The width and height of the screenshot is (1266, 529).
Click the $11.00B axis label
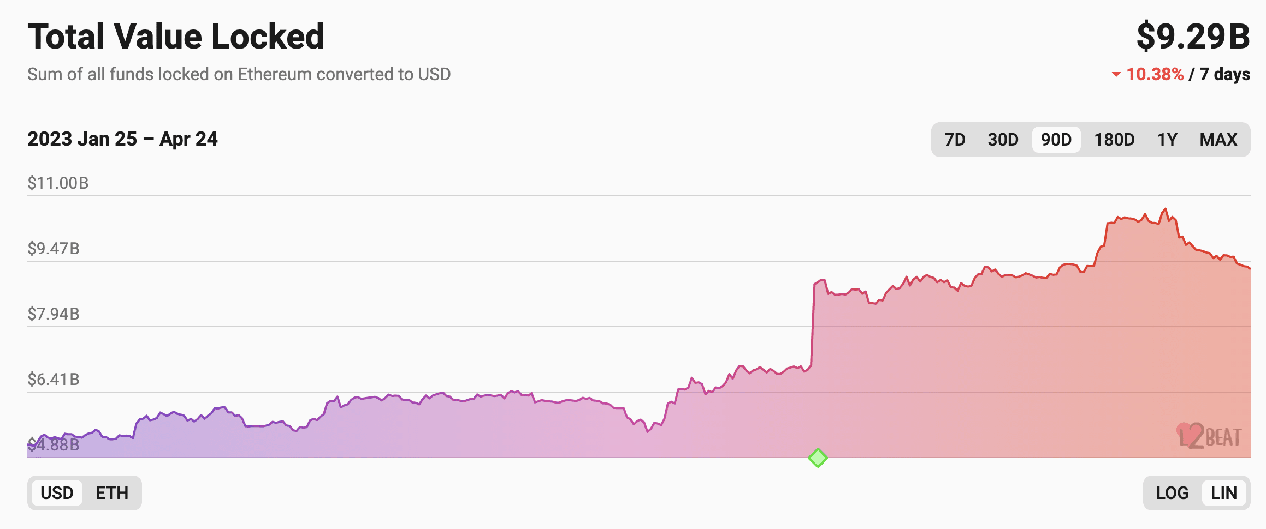[x=58, y=183]
